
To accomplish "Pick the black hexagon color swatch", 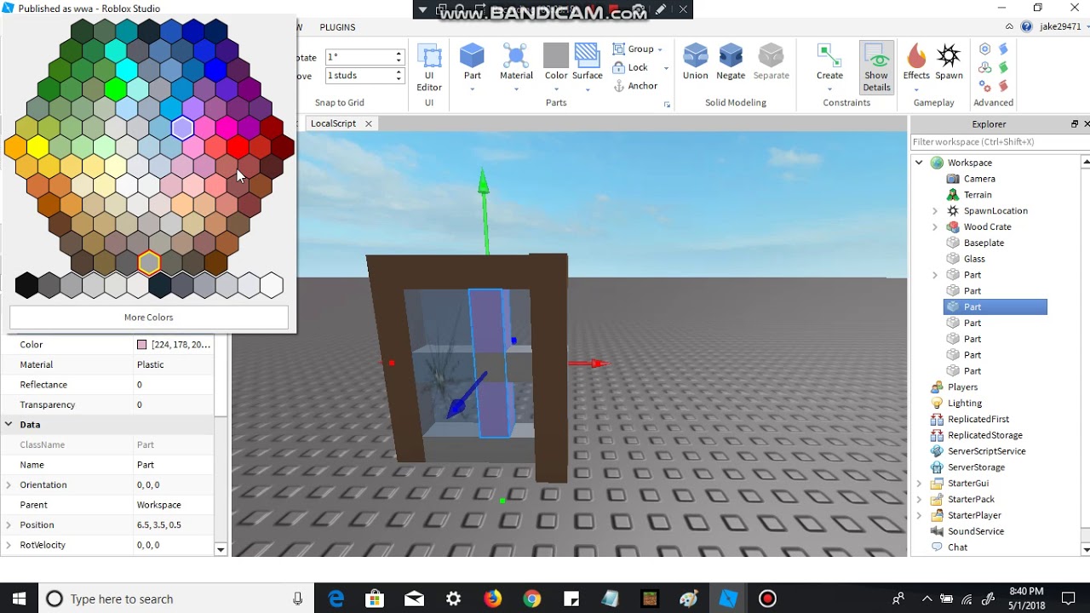I will click(26, 285).
